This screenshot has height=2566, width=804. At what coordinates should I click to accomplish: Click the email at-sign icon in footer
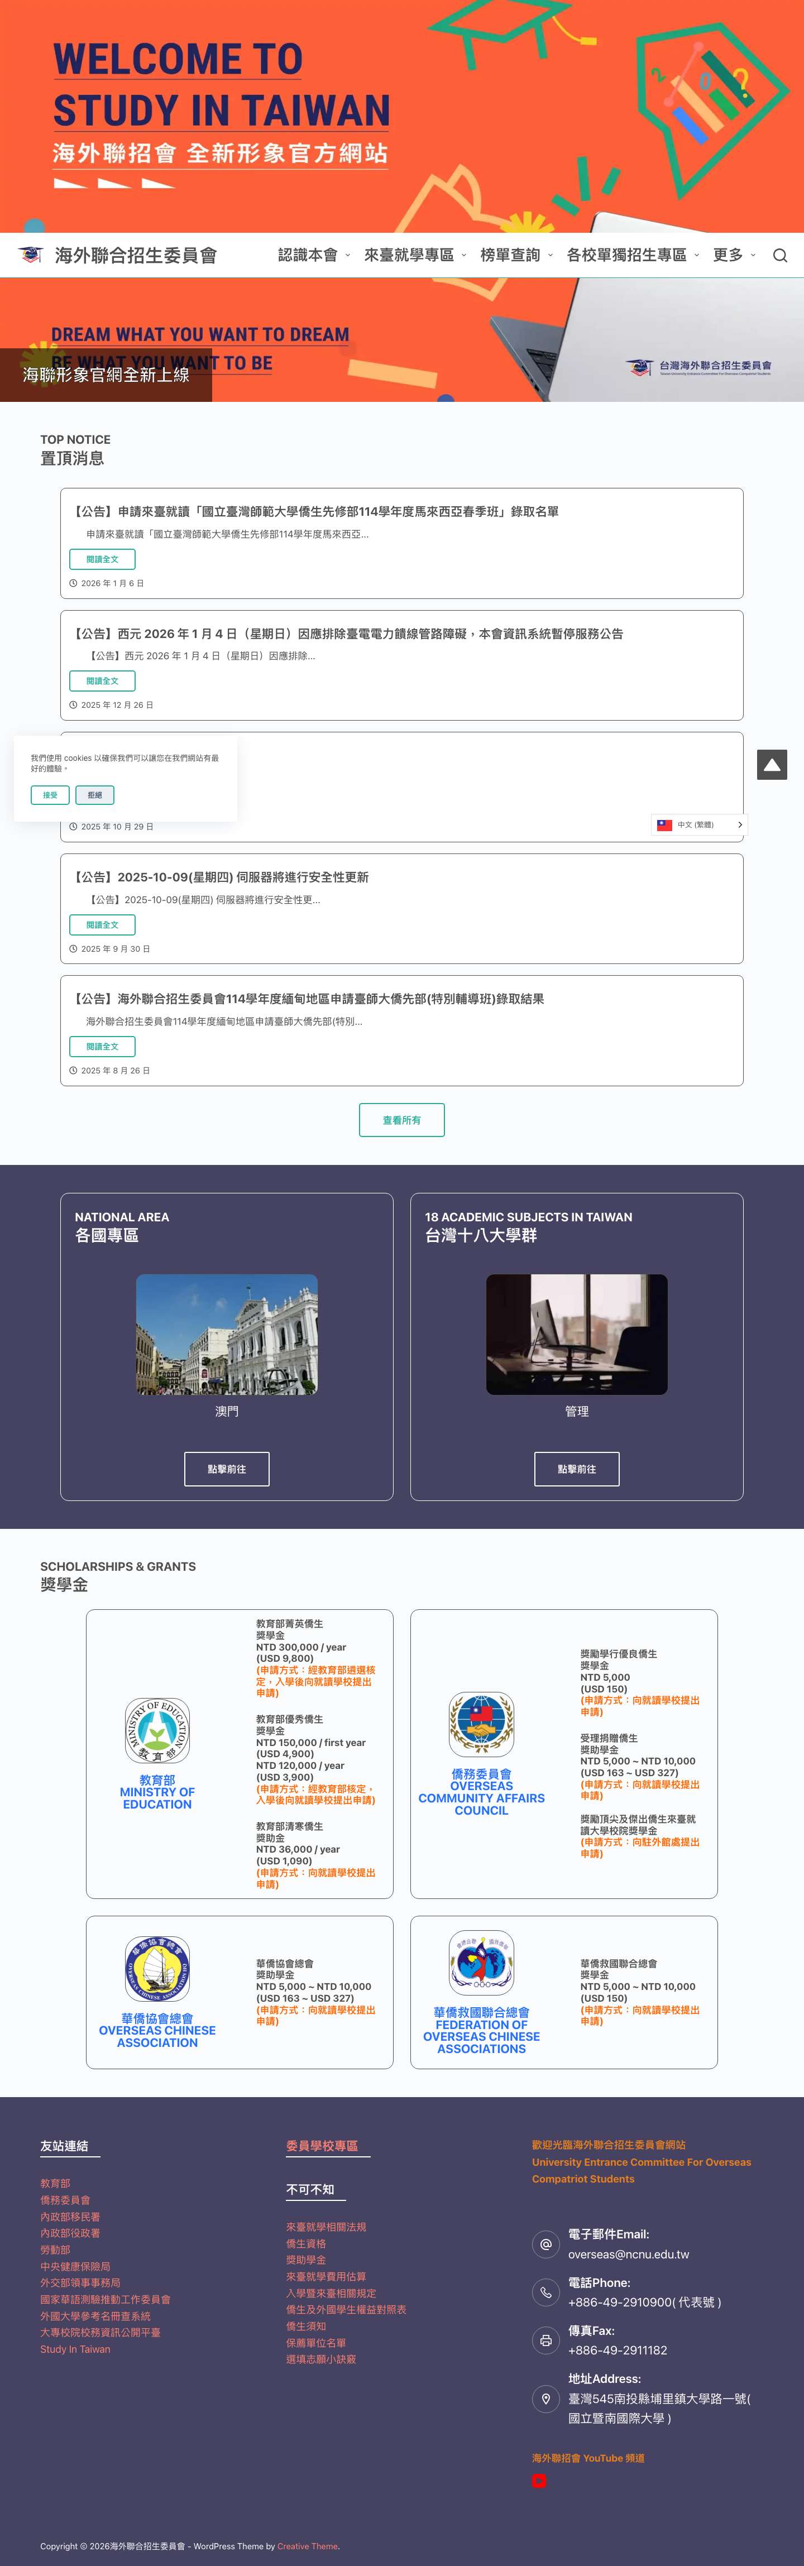(546, 2243)
